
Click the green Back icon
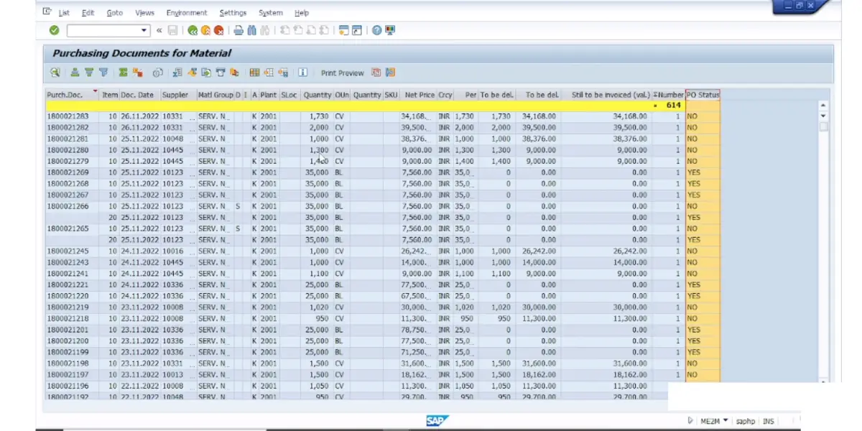point(192,30)
